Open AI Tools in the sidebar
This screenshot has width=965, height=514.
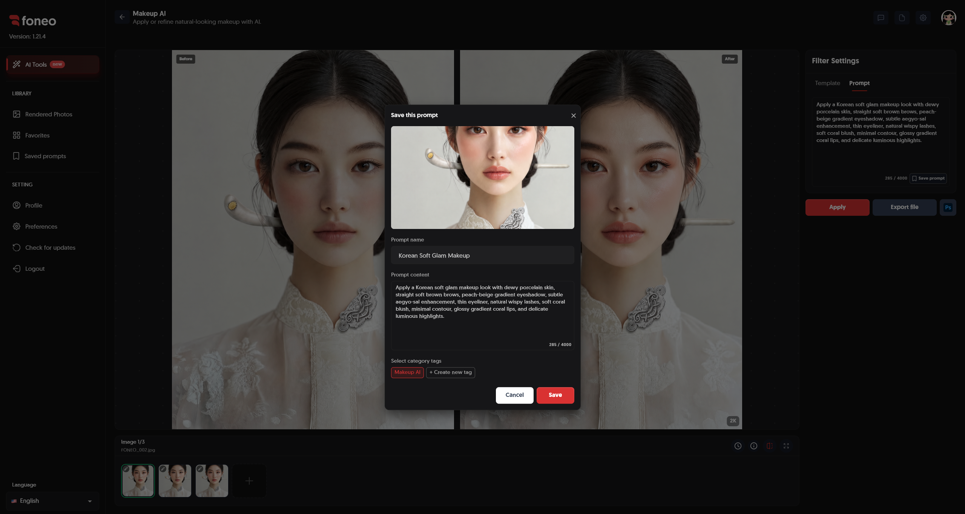53,64
